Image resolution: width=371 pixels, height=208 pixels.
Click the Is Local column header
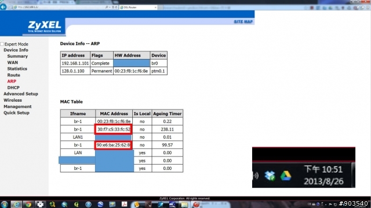(142, 114)
